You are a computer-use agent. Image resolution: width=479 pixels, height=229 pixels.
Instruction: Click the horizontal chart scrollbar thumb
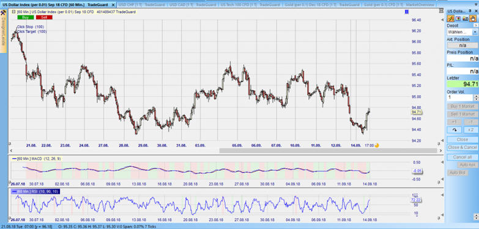tap(328, 151)
